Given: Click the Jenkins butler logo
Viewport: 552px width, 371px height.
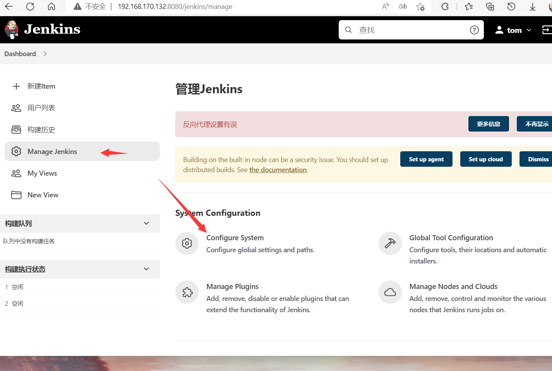Looking at the screenshot, I should point(12,30).
